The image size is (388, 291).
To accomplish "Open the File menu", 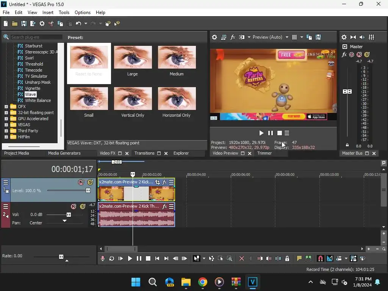I will [6, 13].
